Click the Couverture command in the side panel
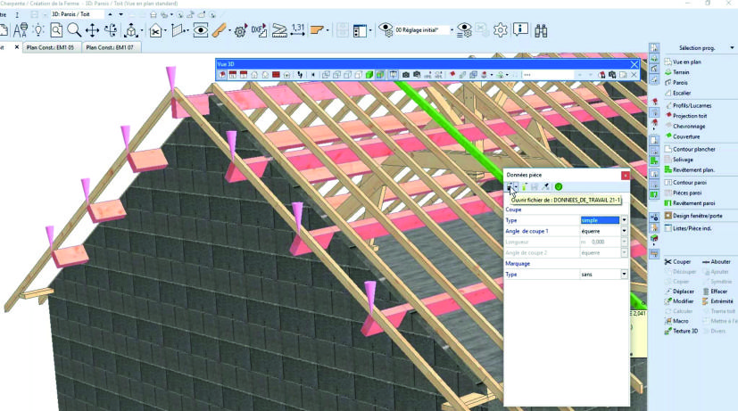The image size is (738, 411). [x=685, y=136]
